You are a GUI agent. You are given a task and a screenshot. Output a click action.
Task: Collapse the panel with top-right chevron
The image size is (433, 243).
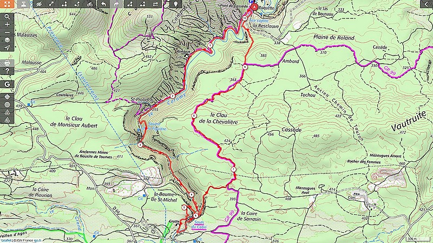click(x=427, y=4)
